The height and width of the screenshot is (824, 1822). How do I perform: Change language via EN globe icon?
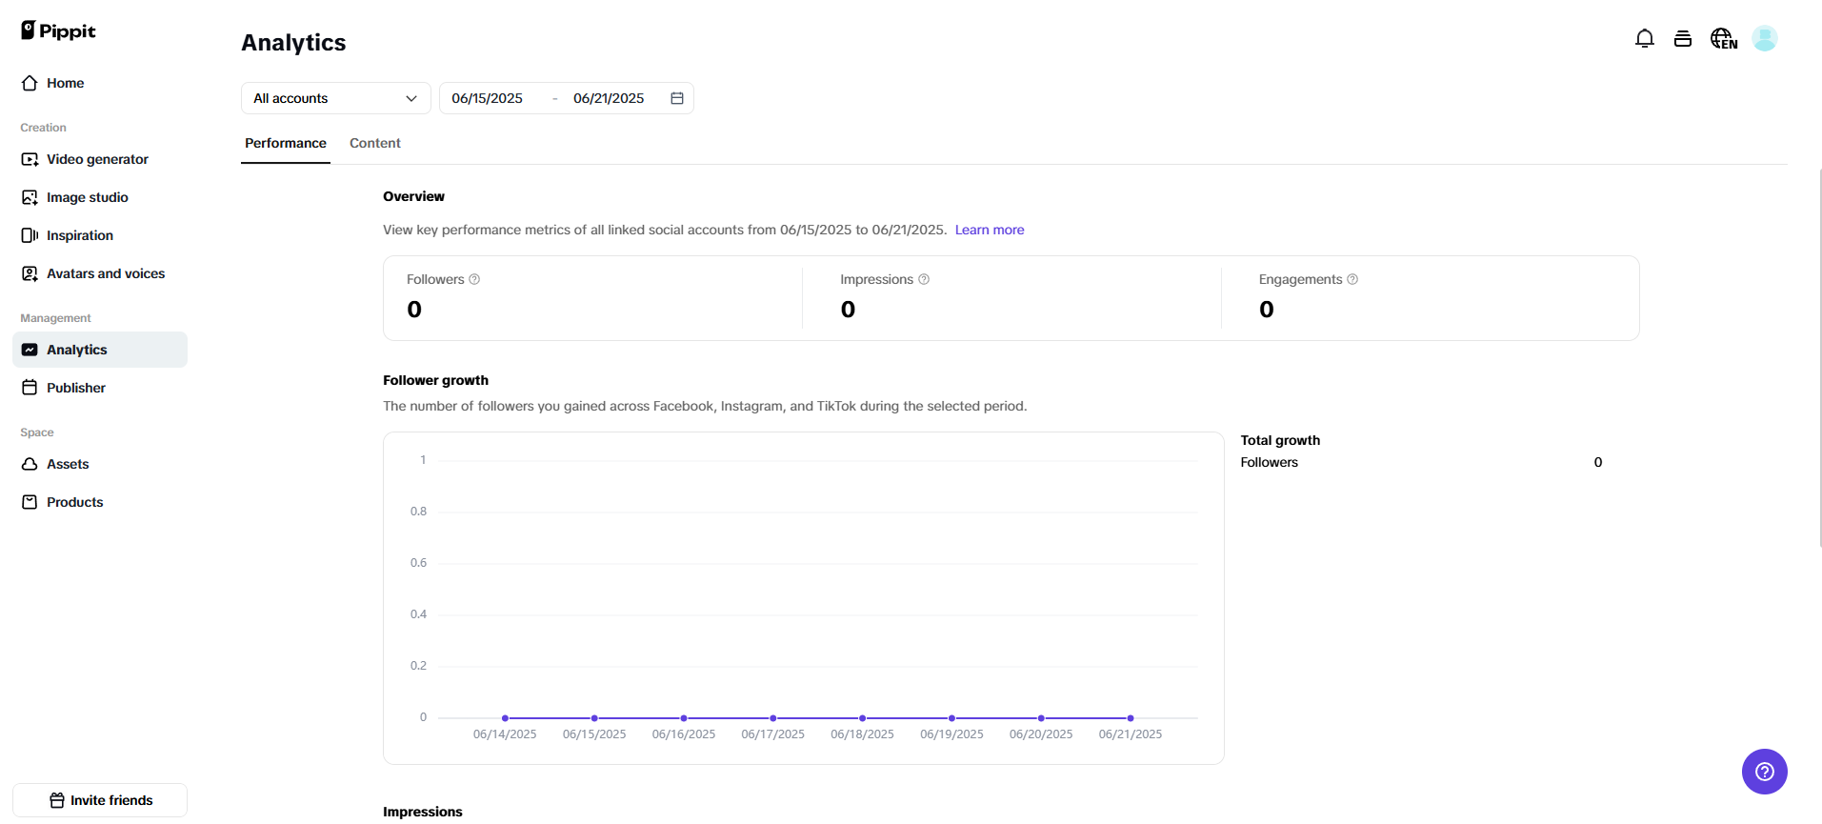point(1724,38)
